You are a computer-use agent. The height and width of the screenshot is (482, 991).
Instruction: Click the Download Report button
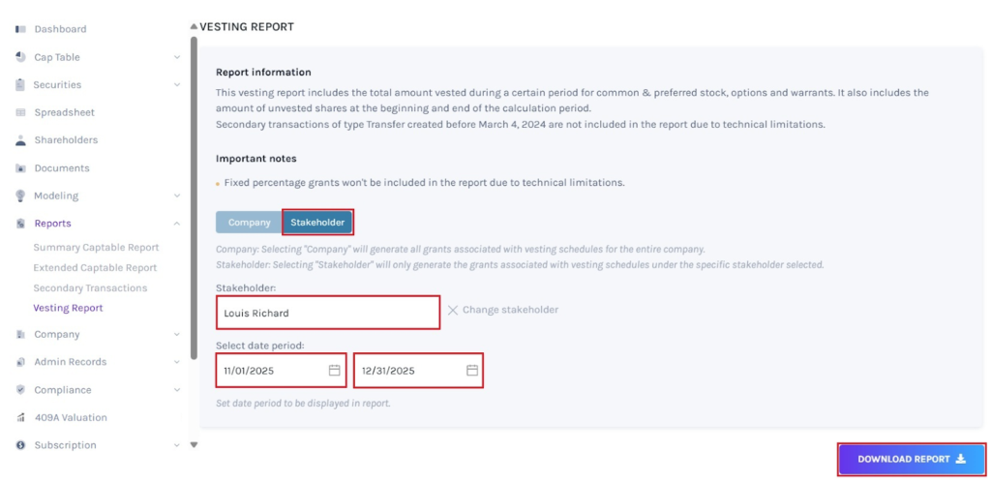click(911, 459)
